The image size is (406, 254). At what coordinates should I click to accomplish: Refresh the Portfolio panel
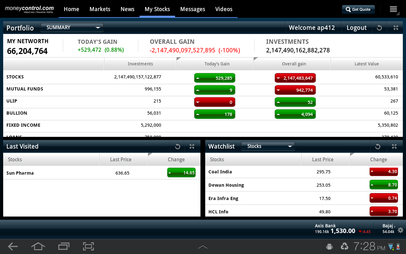tap(379, 28)
